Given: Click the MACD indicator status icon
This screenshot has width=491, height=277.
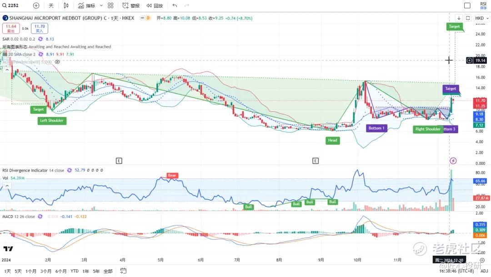Looking at the screenshot, I should click(40, 217).
